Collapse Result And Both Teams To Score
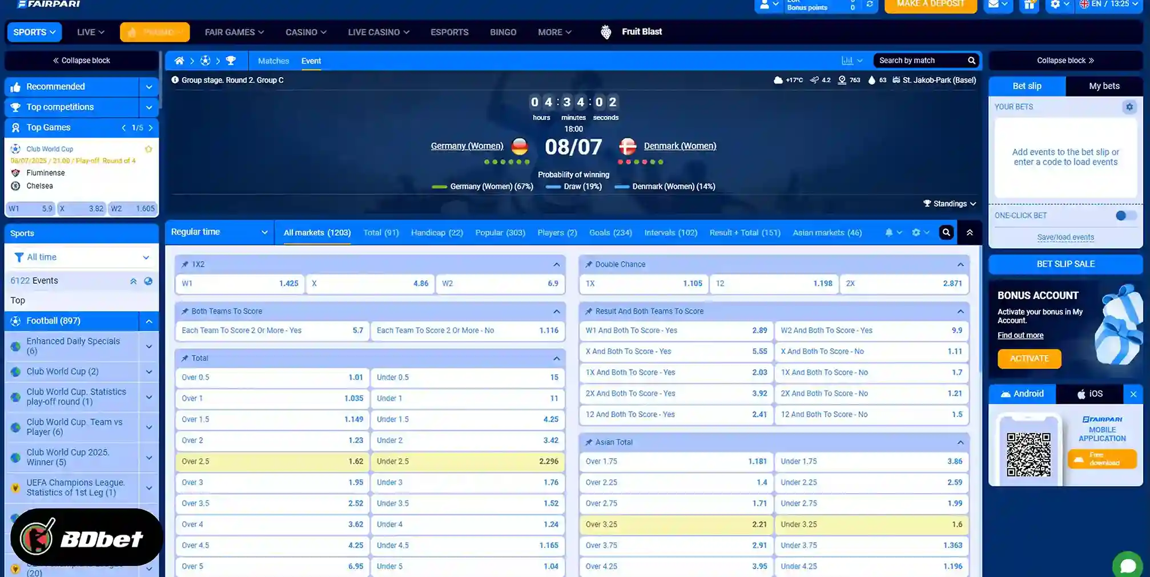1150x577 pixels. click(960, 312)
